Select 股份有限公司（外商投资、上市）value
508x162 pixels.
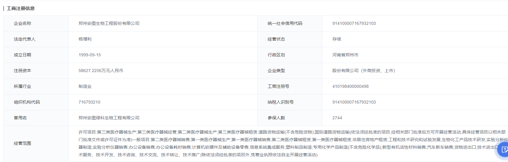tap(364, 71)
